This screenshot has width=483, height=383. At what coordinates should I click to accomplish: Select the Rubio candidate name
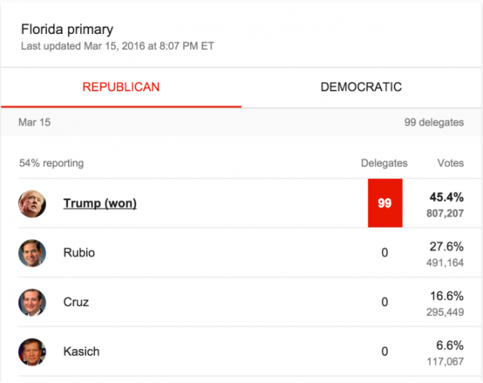[79, 253]
